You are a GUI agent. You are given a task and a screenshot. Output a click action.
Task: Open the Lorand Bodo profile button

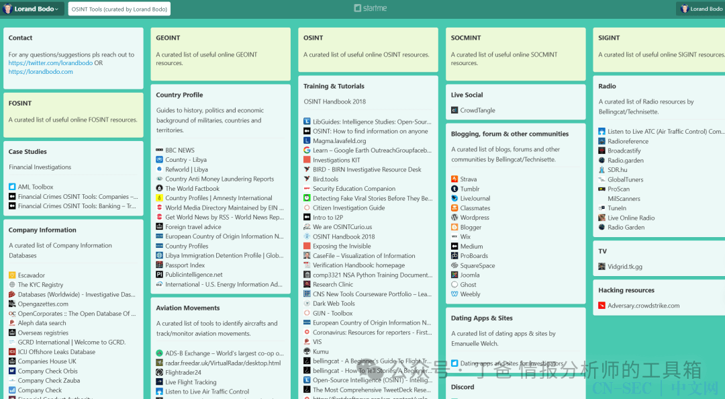click(702, 9)
